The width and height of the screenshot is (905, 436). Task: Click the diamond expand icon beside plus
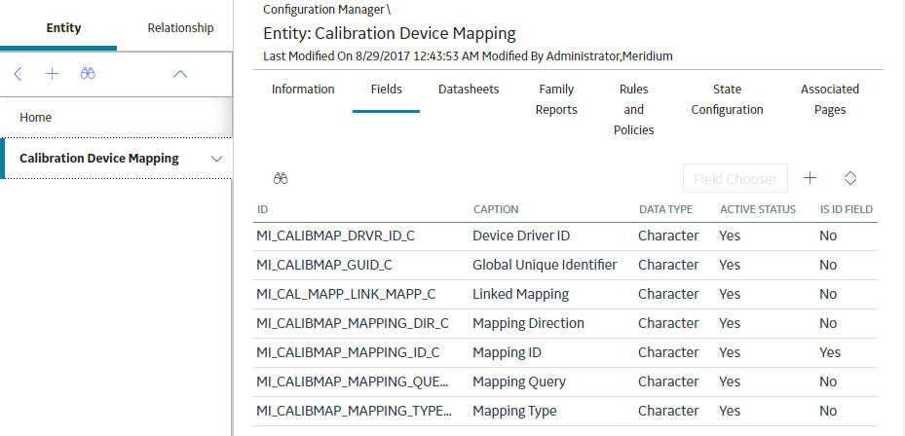coord(850,178)
